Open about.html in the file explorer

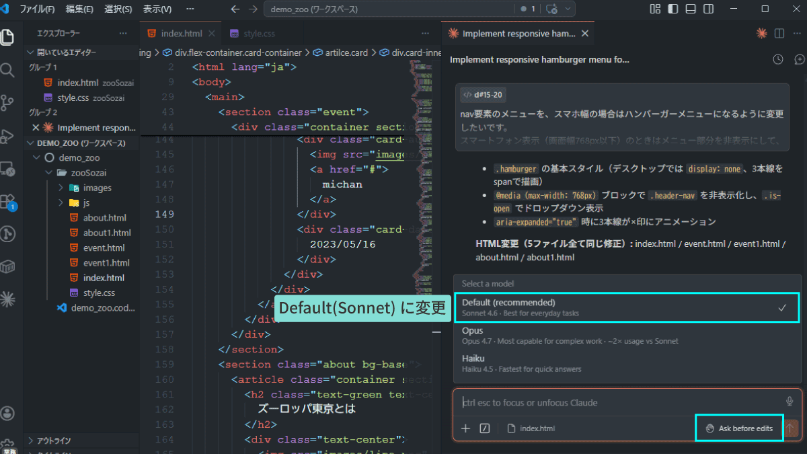tap(104, 218)
